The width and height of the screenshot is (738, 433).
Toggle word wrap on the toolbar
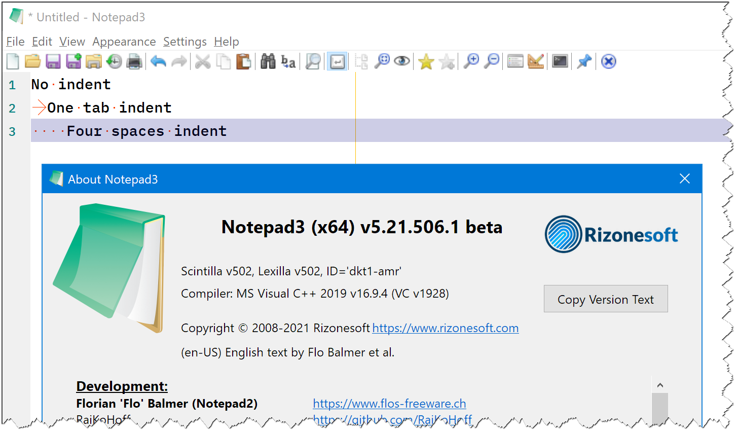pos(337,61)
